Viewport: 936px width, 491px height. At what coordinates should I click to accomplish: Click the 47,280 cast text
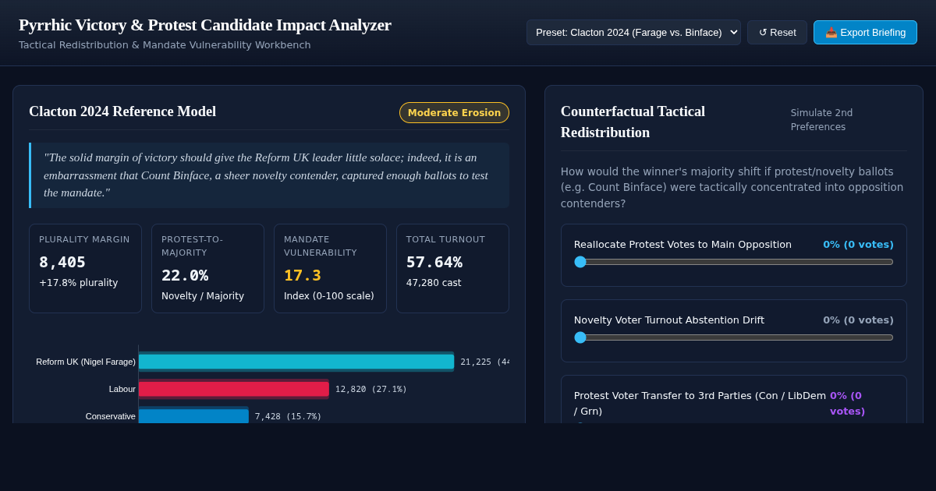434,283
